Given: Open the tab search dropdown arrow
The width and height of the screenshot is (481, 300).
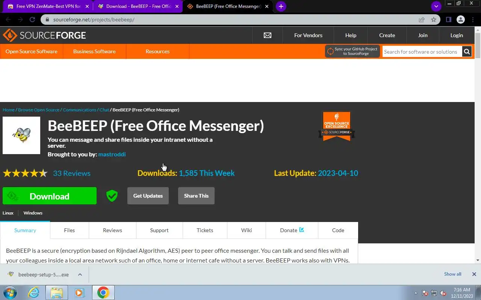Looking at the screenshot, I should coord(436,6).
